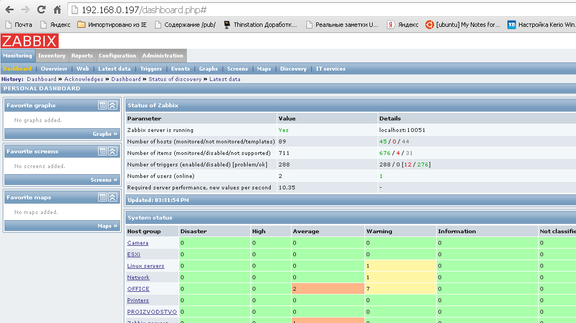Click OFFICE Average cell showing 2
The height and width of the screenshot is (323, 576).
[x=327, y=289]
